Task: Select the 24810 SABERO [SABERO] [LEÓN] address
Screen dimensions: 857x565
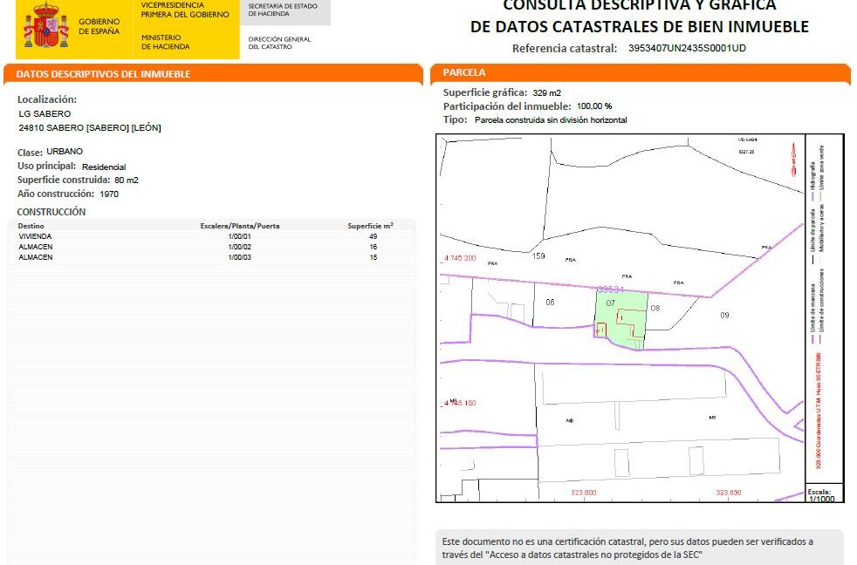Action: tap(90, 128)
